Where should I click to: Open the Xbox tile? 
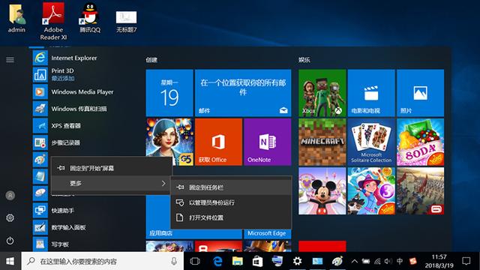click(x=322, y=93)
